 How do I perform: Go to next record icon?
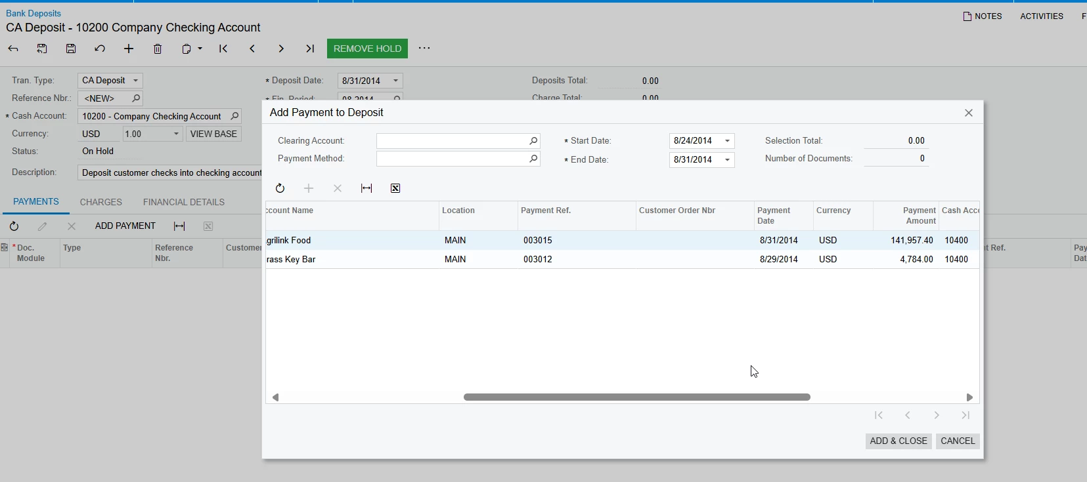pyautogui.click(x=281, y=49)
